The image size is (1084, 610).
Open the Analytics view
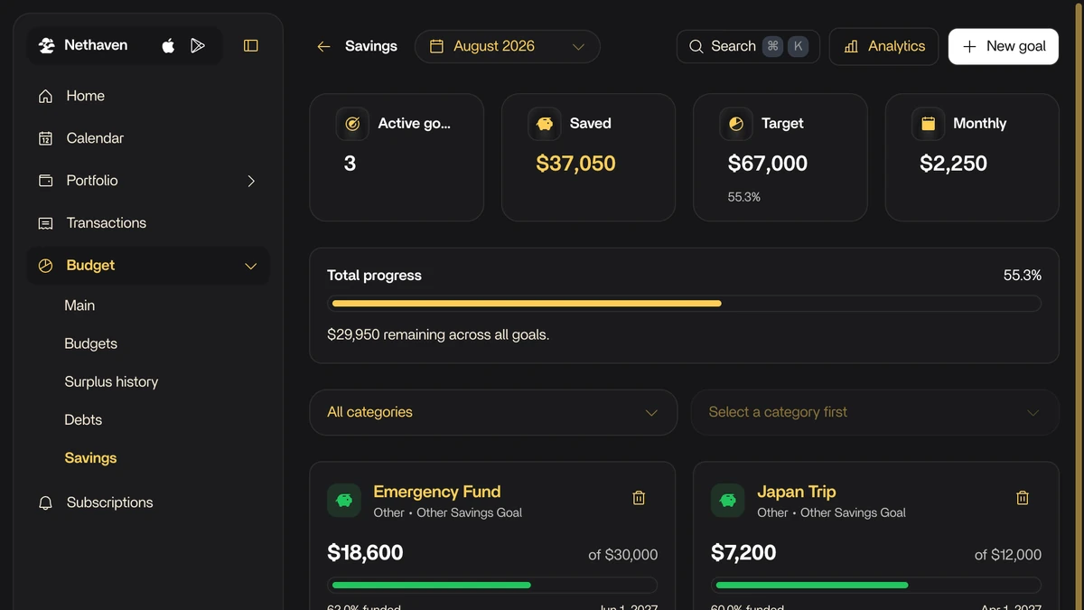coord(883,46)
